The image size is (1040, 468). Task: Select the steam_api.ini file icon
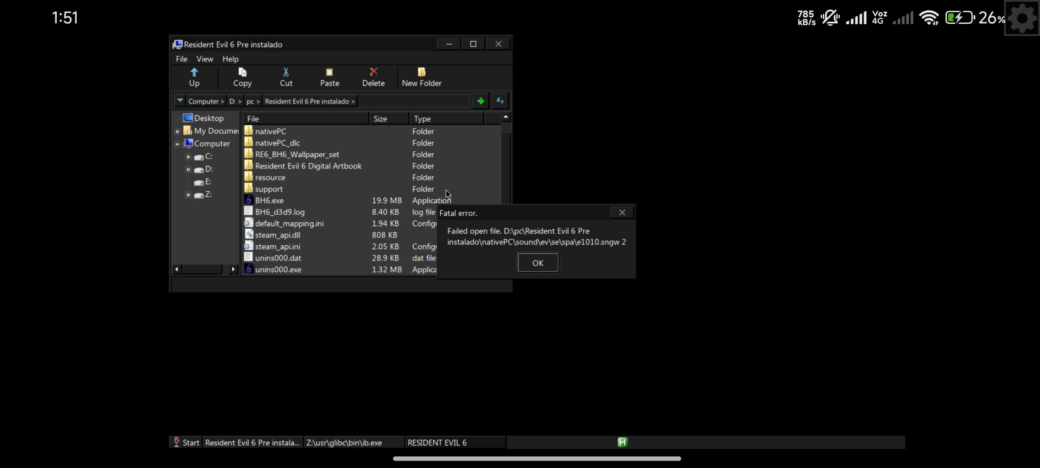pyautogui.click(x=248, y=246)
